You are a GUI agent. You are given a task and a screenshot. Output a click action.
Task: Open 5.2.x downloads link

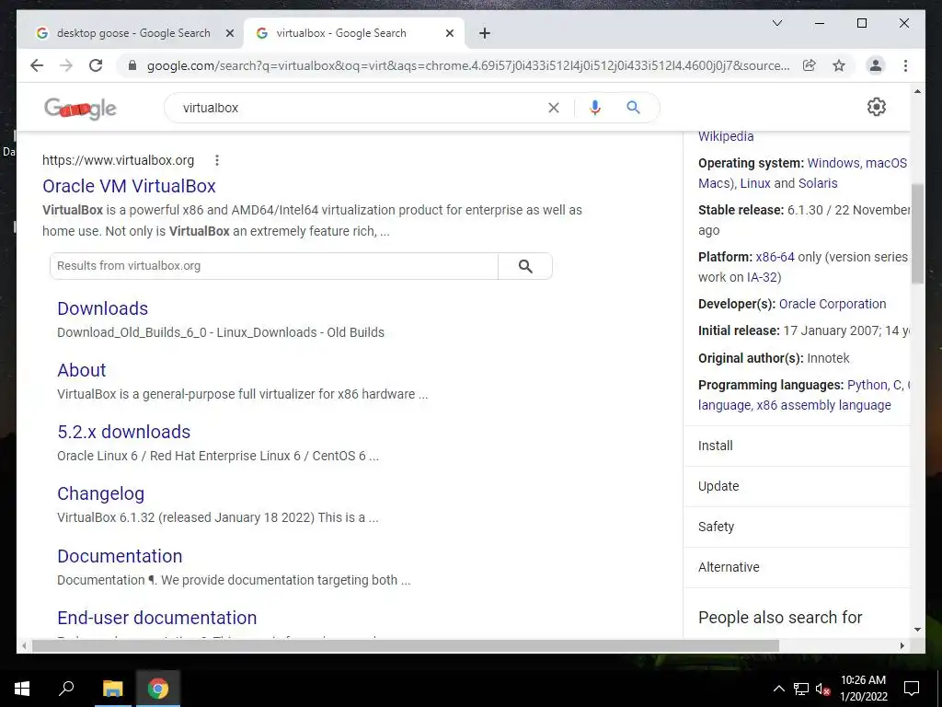coord(124,432)
